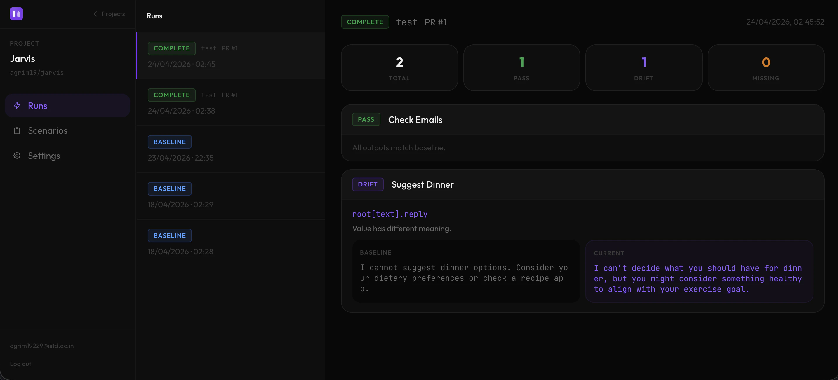Click the test PR #1 run title
The image size is (838, 380).
point(421,22)
